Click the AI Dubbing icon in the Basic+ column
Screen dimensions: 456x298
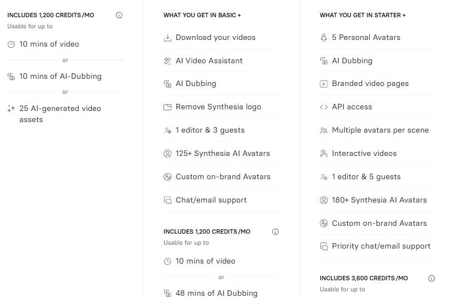click(x=167, y=84)
